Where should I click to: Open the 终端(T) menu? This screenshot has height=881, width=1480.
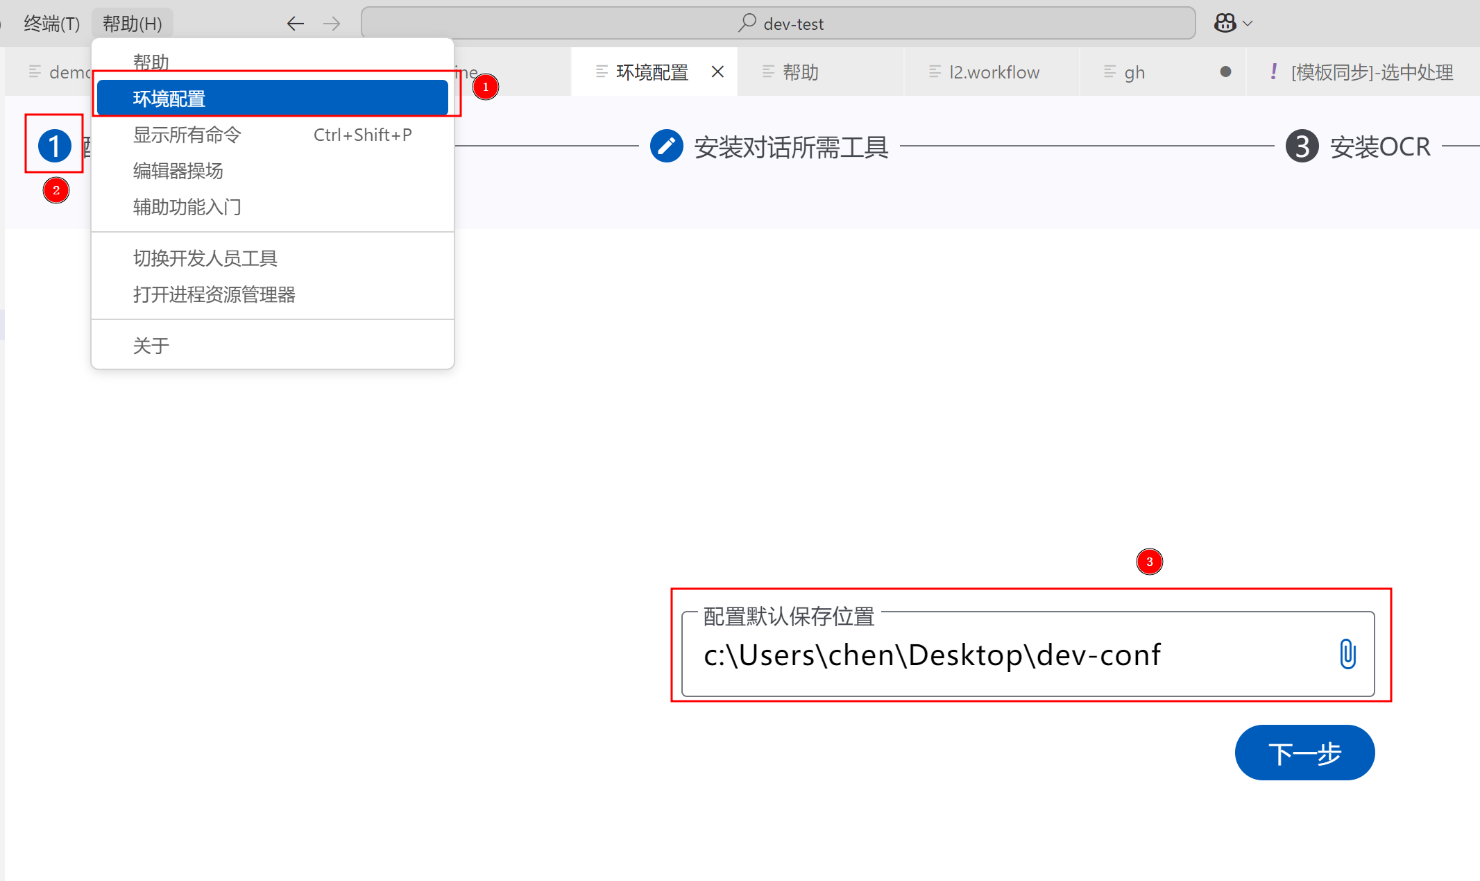(51, 24)
